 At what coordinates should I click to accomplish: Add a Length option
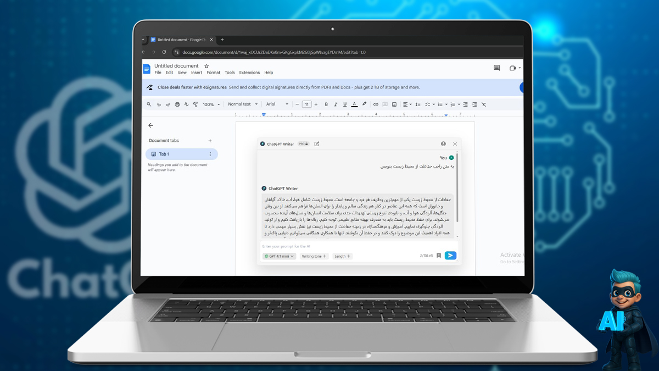click(x=342, y=256)
